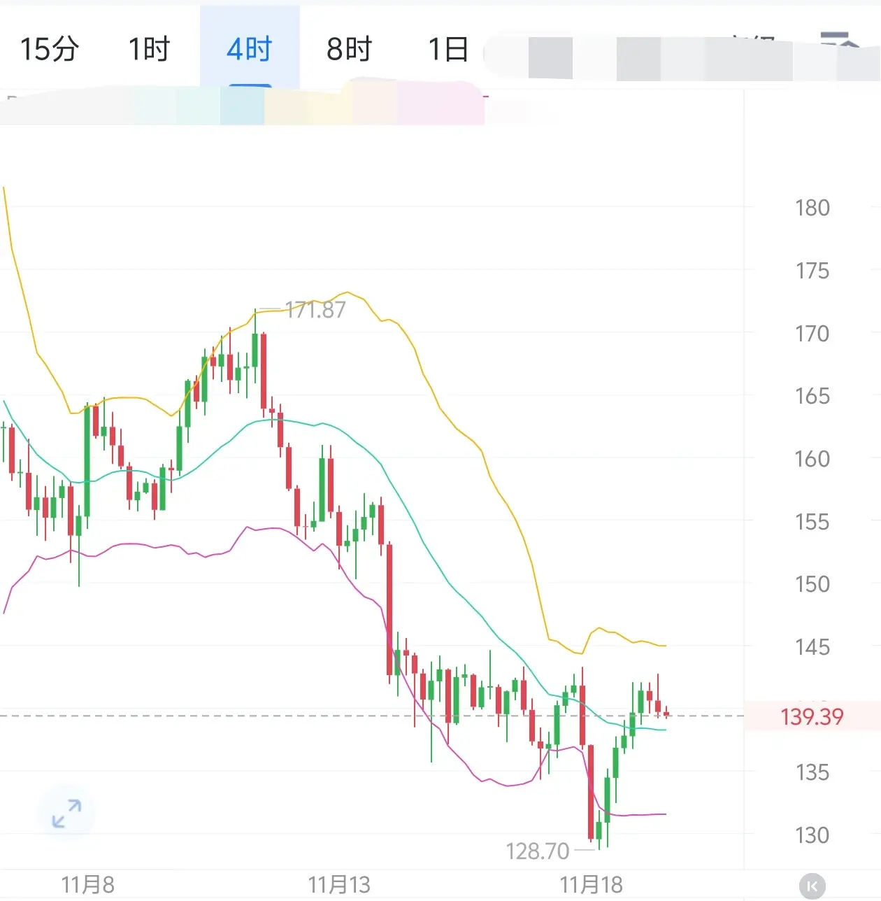Click the 150 price axis label
881x901 pixels.
(812, 584)
